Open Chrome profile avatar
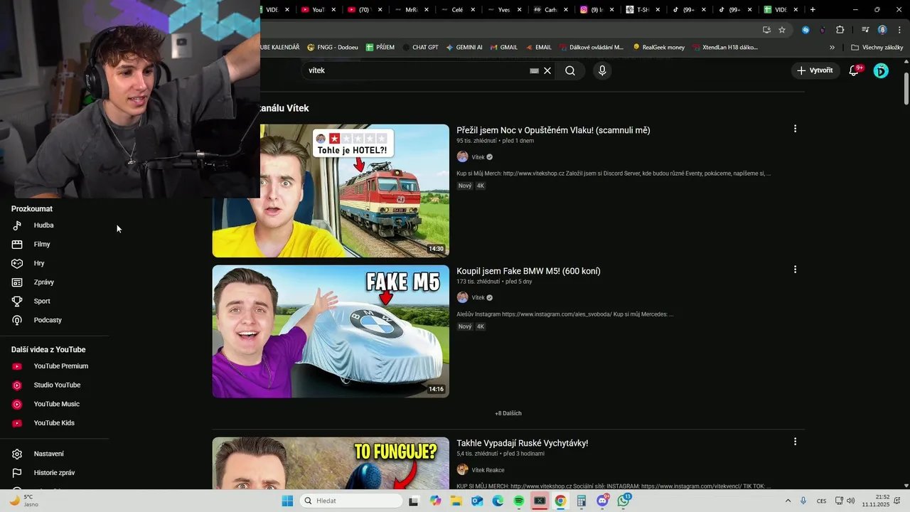This screenshot has width=910, height=512. pos(882,30)
